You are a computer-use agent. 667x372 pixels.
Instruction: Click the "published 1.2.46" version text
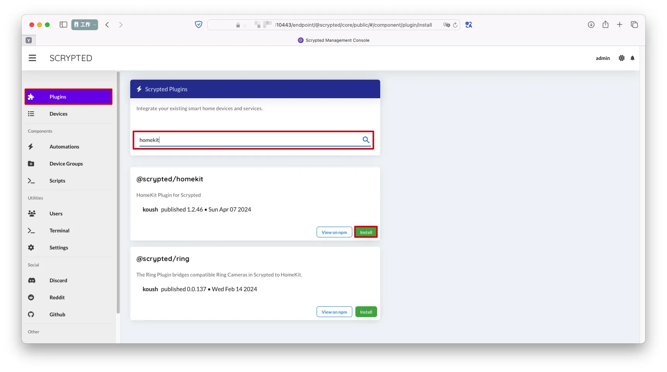click(x=182, y=209)
